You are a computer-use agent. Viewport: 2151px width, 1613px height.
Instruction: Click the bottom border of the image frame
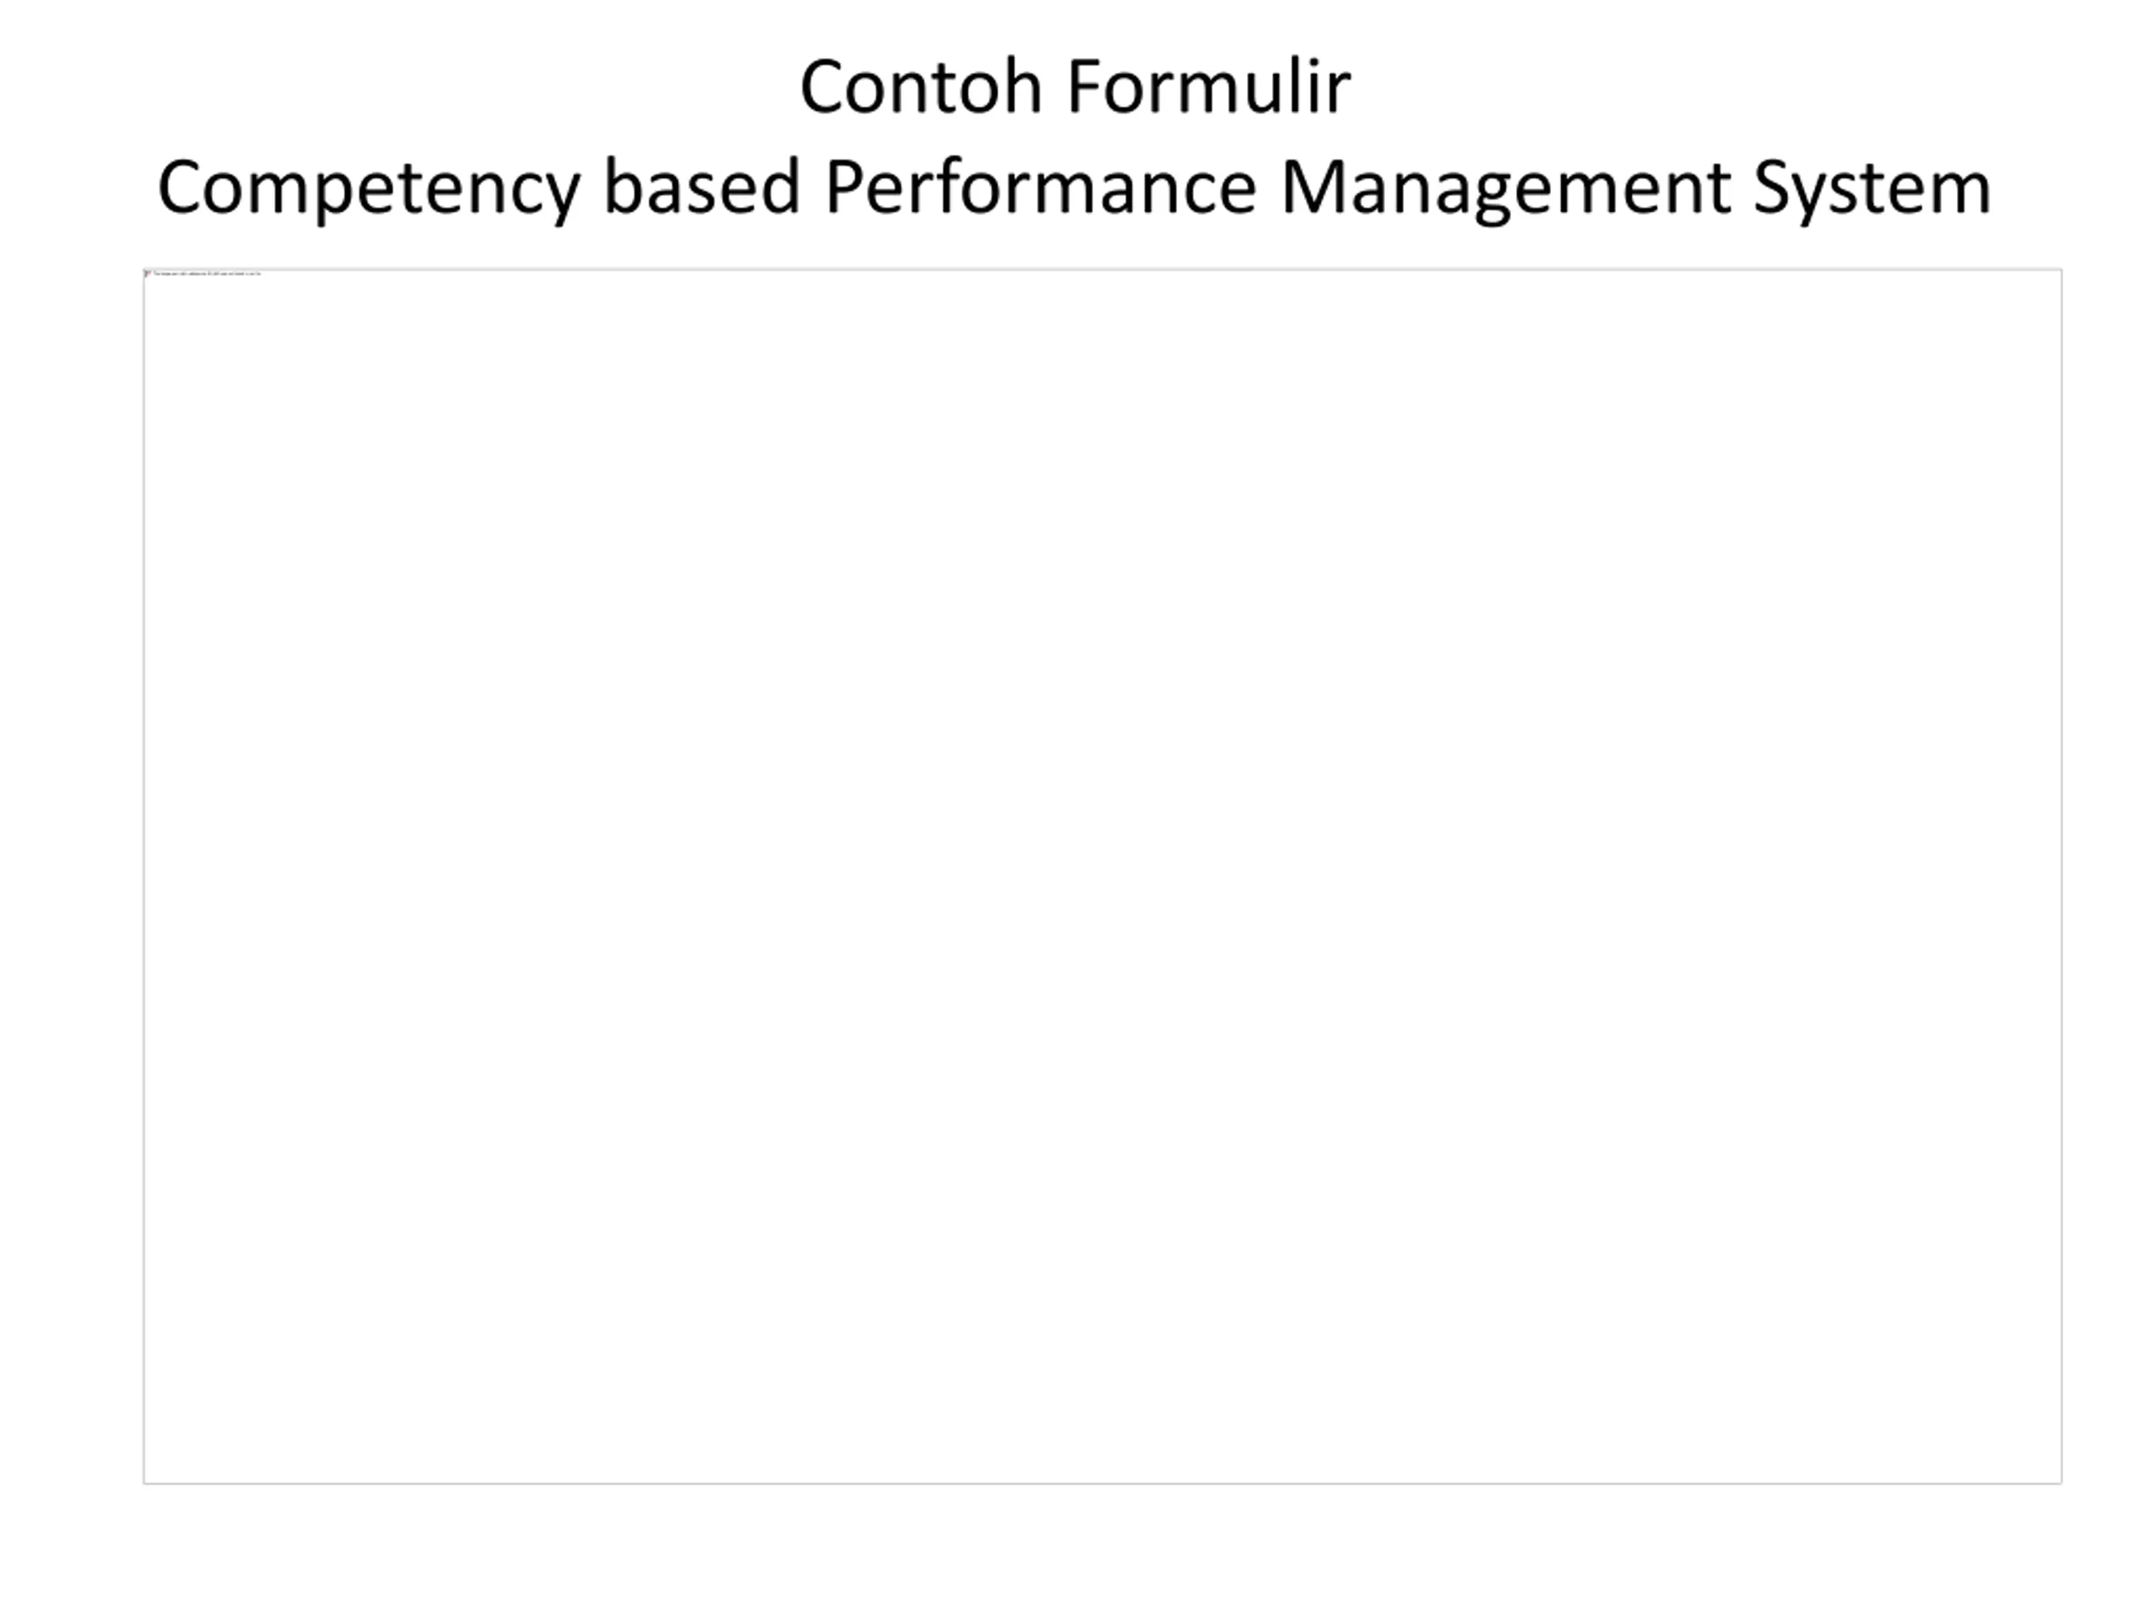tap(1102, 1484)
